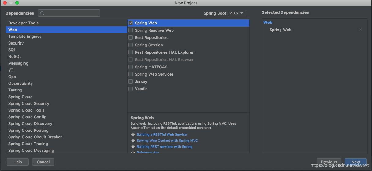
Task: Select the Web category in the list
Action: (66, 30)
